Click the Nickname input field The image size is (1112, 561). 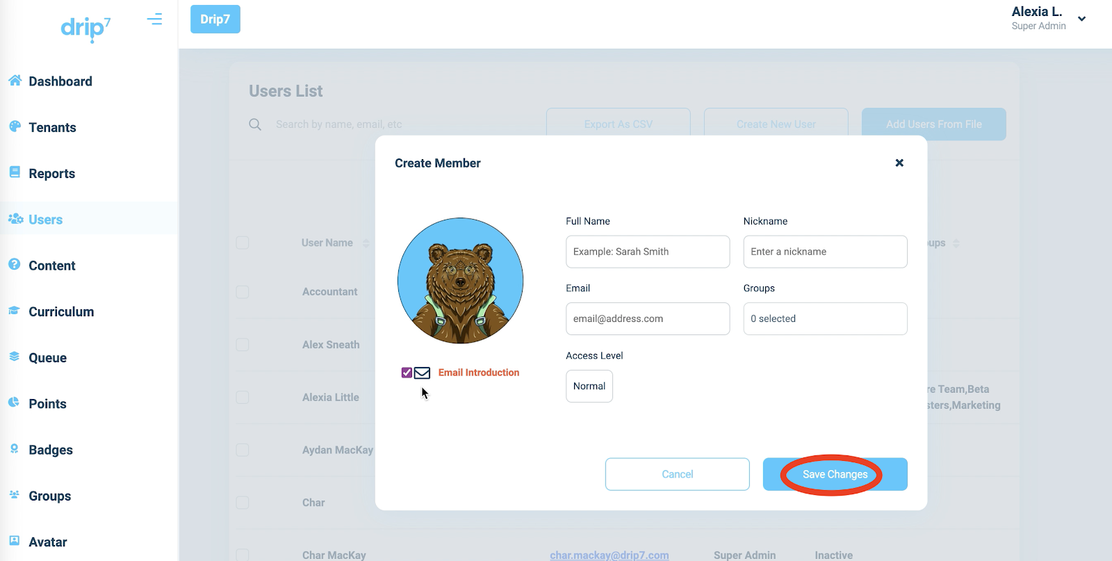pyautogui.click(x=825, y=252)
